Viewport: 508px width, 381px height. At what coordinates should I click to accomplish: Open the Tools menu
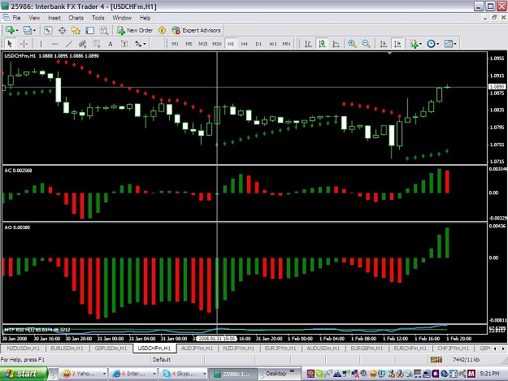(x=98, y=18)
